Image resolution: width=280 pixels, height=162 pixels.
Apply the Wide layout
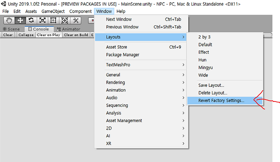click(x=225, y=75)
